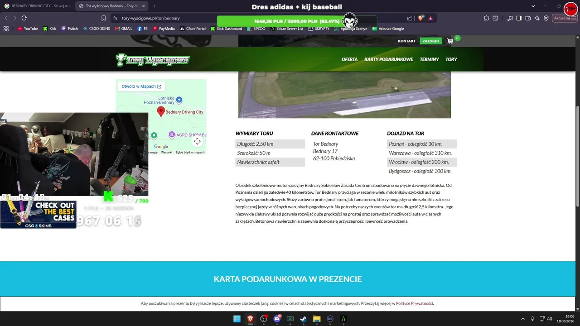This screenshot has height=326, width=580.
Task: Open the shopping cart icon
Action: [x=450, y=41]
